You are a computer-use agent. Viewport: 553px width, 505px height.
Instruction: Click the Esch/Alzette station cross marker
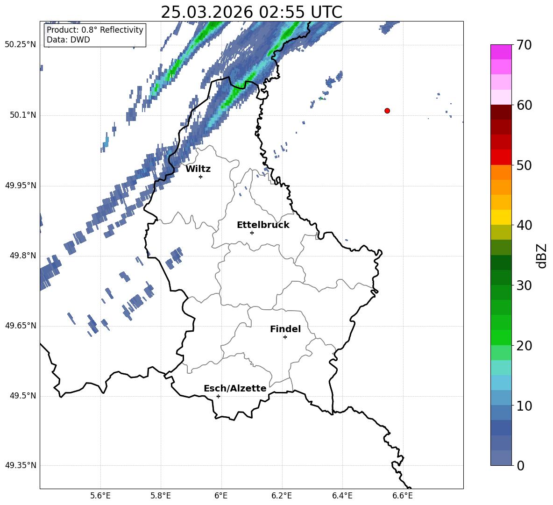(x=218, y=396)
